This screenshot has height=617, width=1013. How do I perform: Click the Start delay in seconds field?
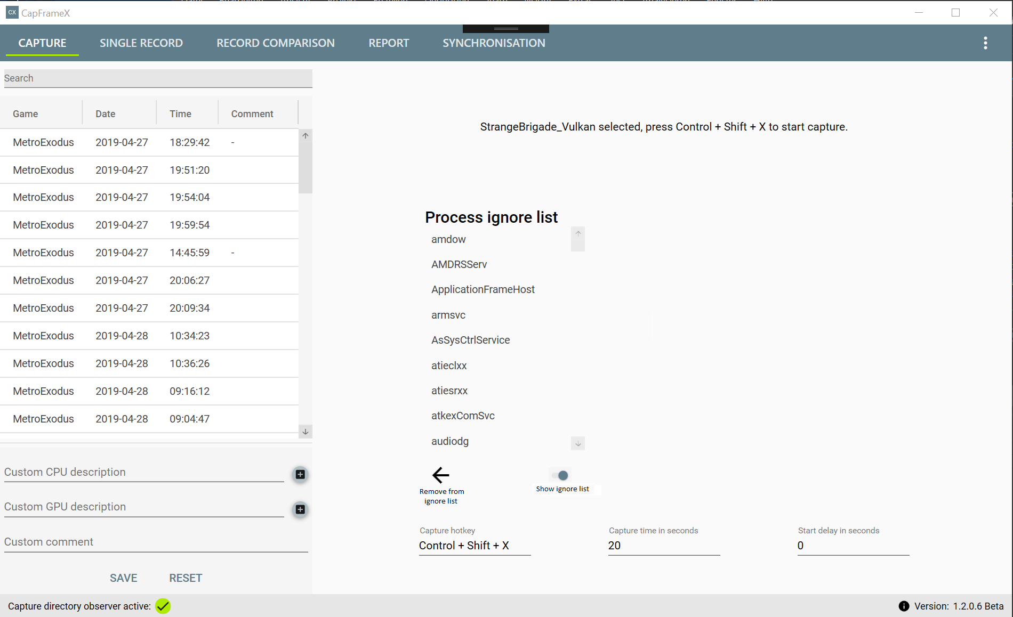(x=853, y=546)
